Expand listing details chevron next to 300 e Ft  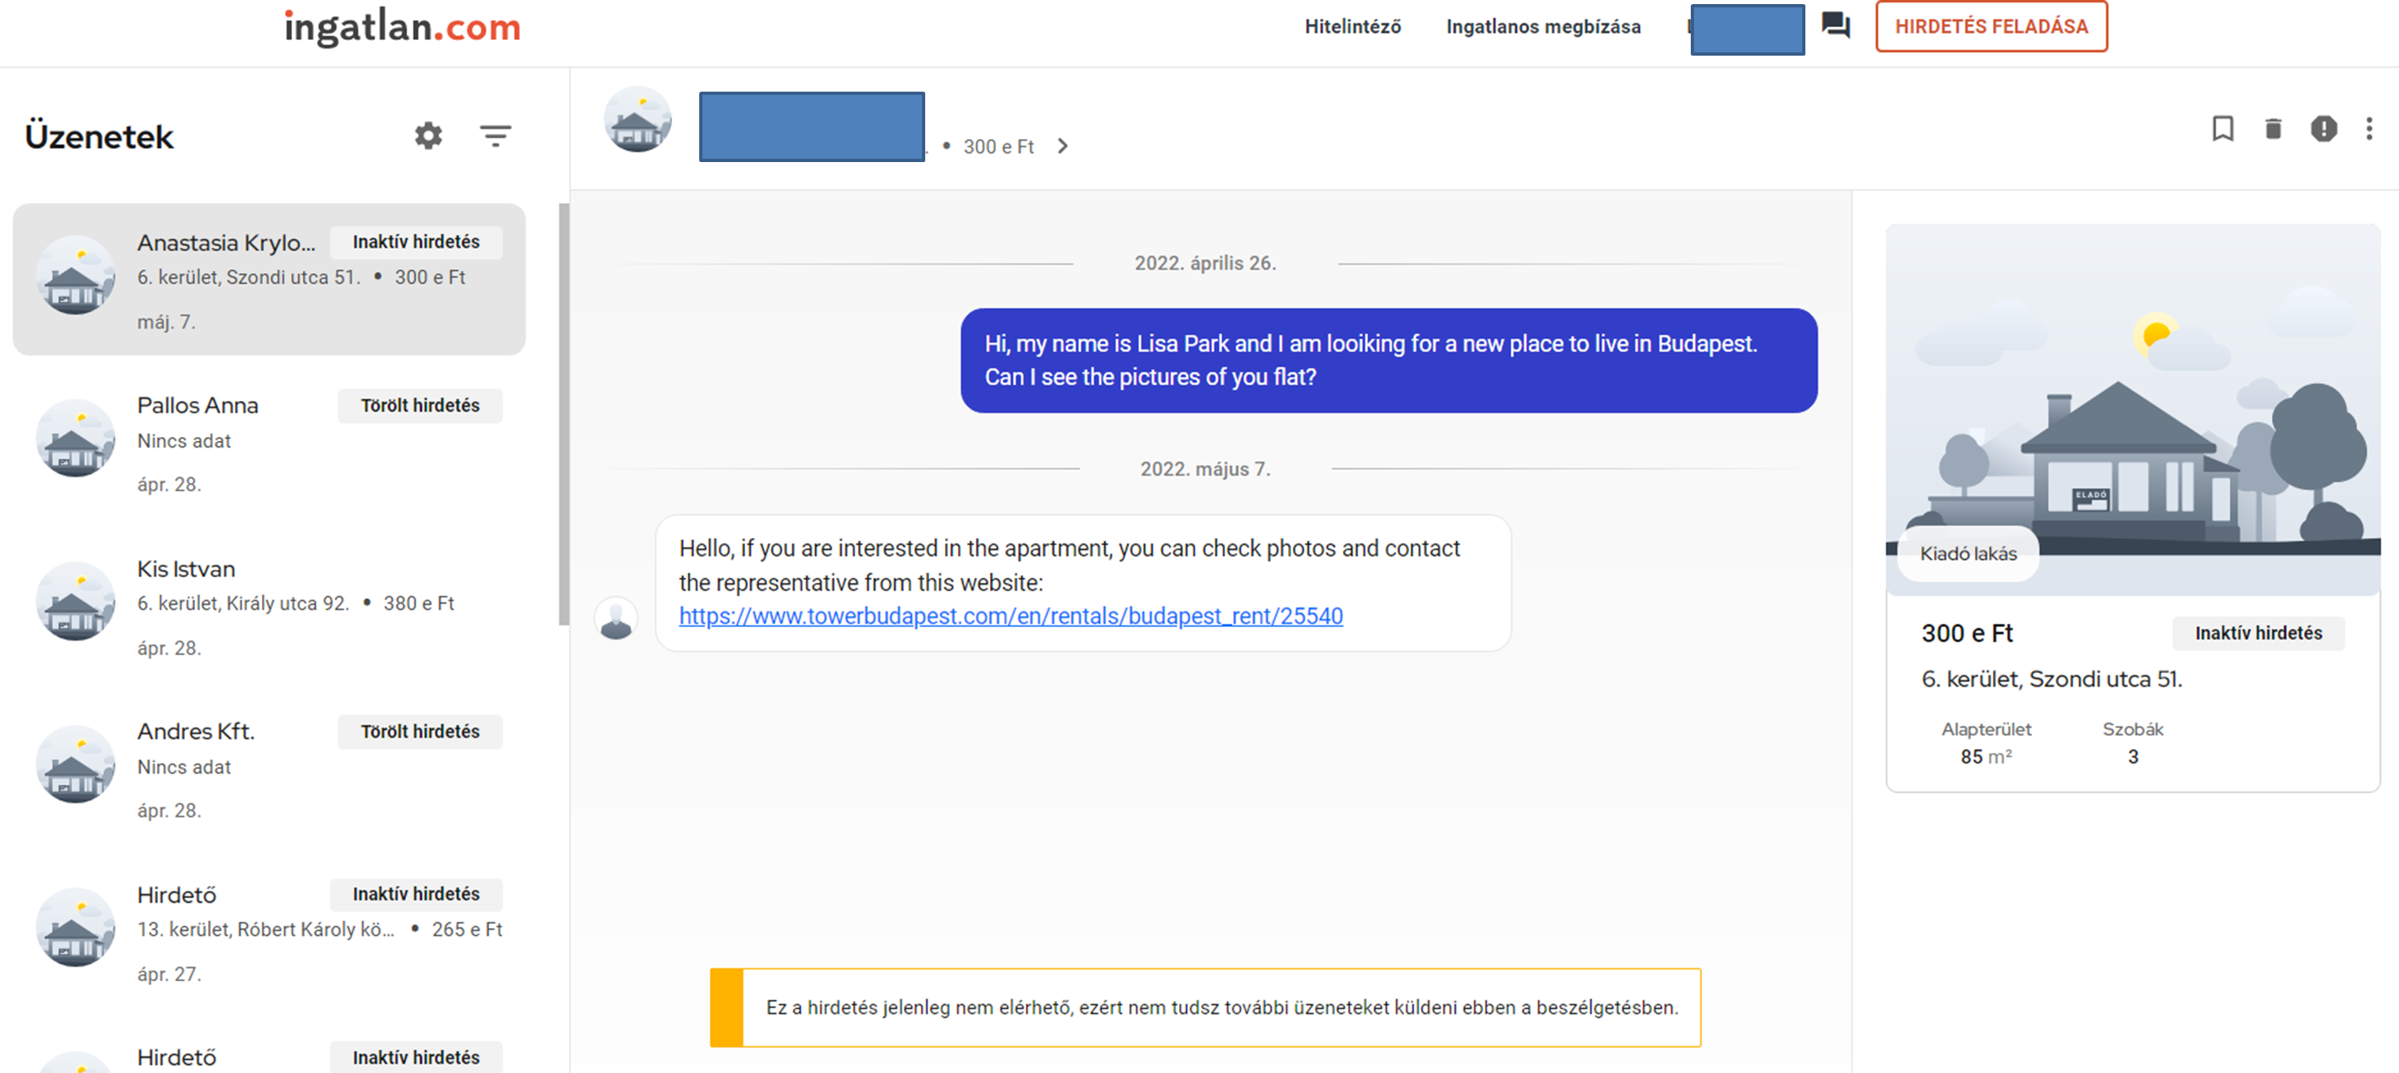[1063, 147]
